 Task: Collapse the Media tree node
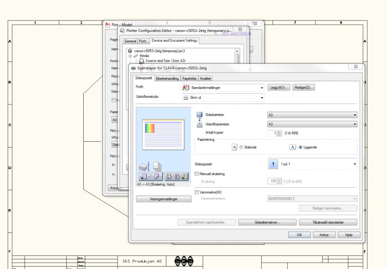coord(130,56)
